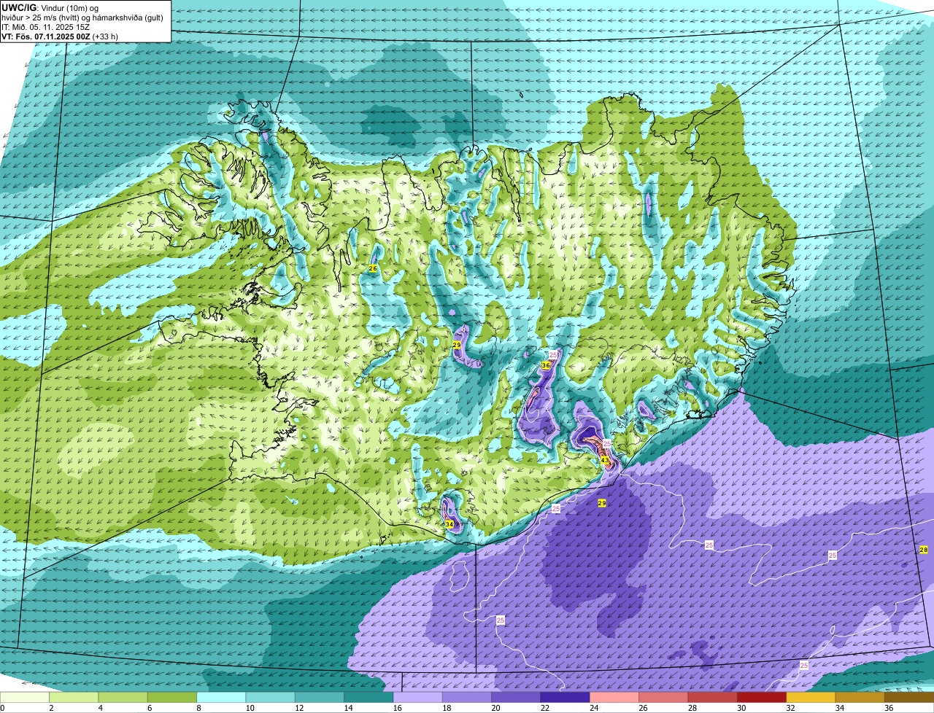Click the title text "UWC/IG: Vindur (10m) og"
The image size is (934, 713).
coord(50,7)
